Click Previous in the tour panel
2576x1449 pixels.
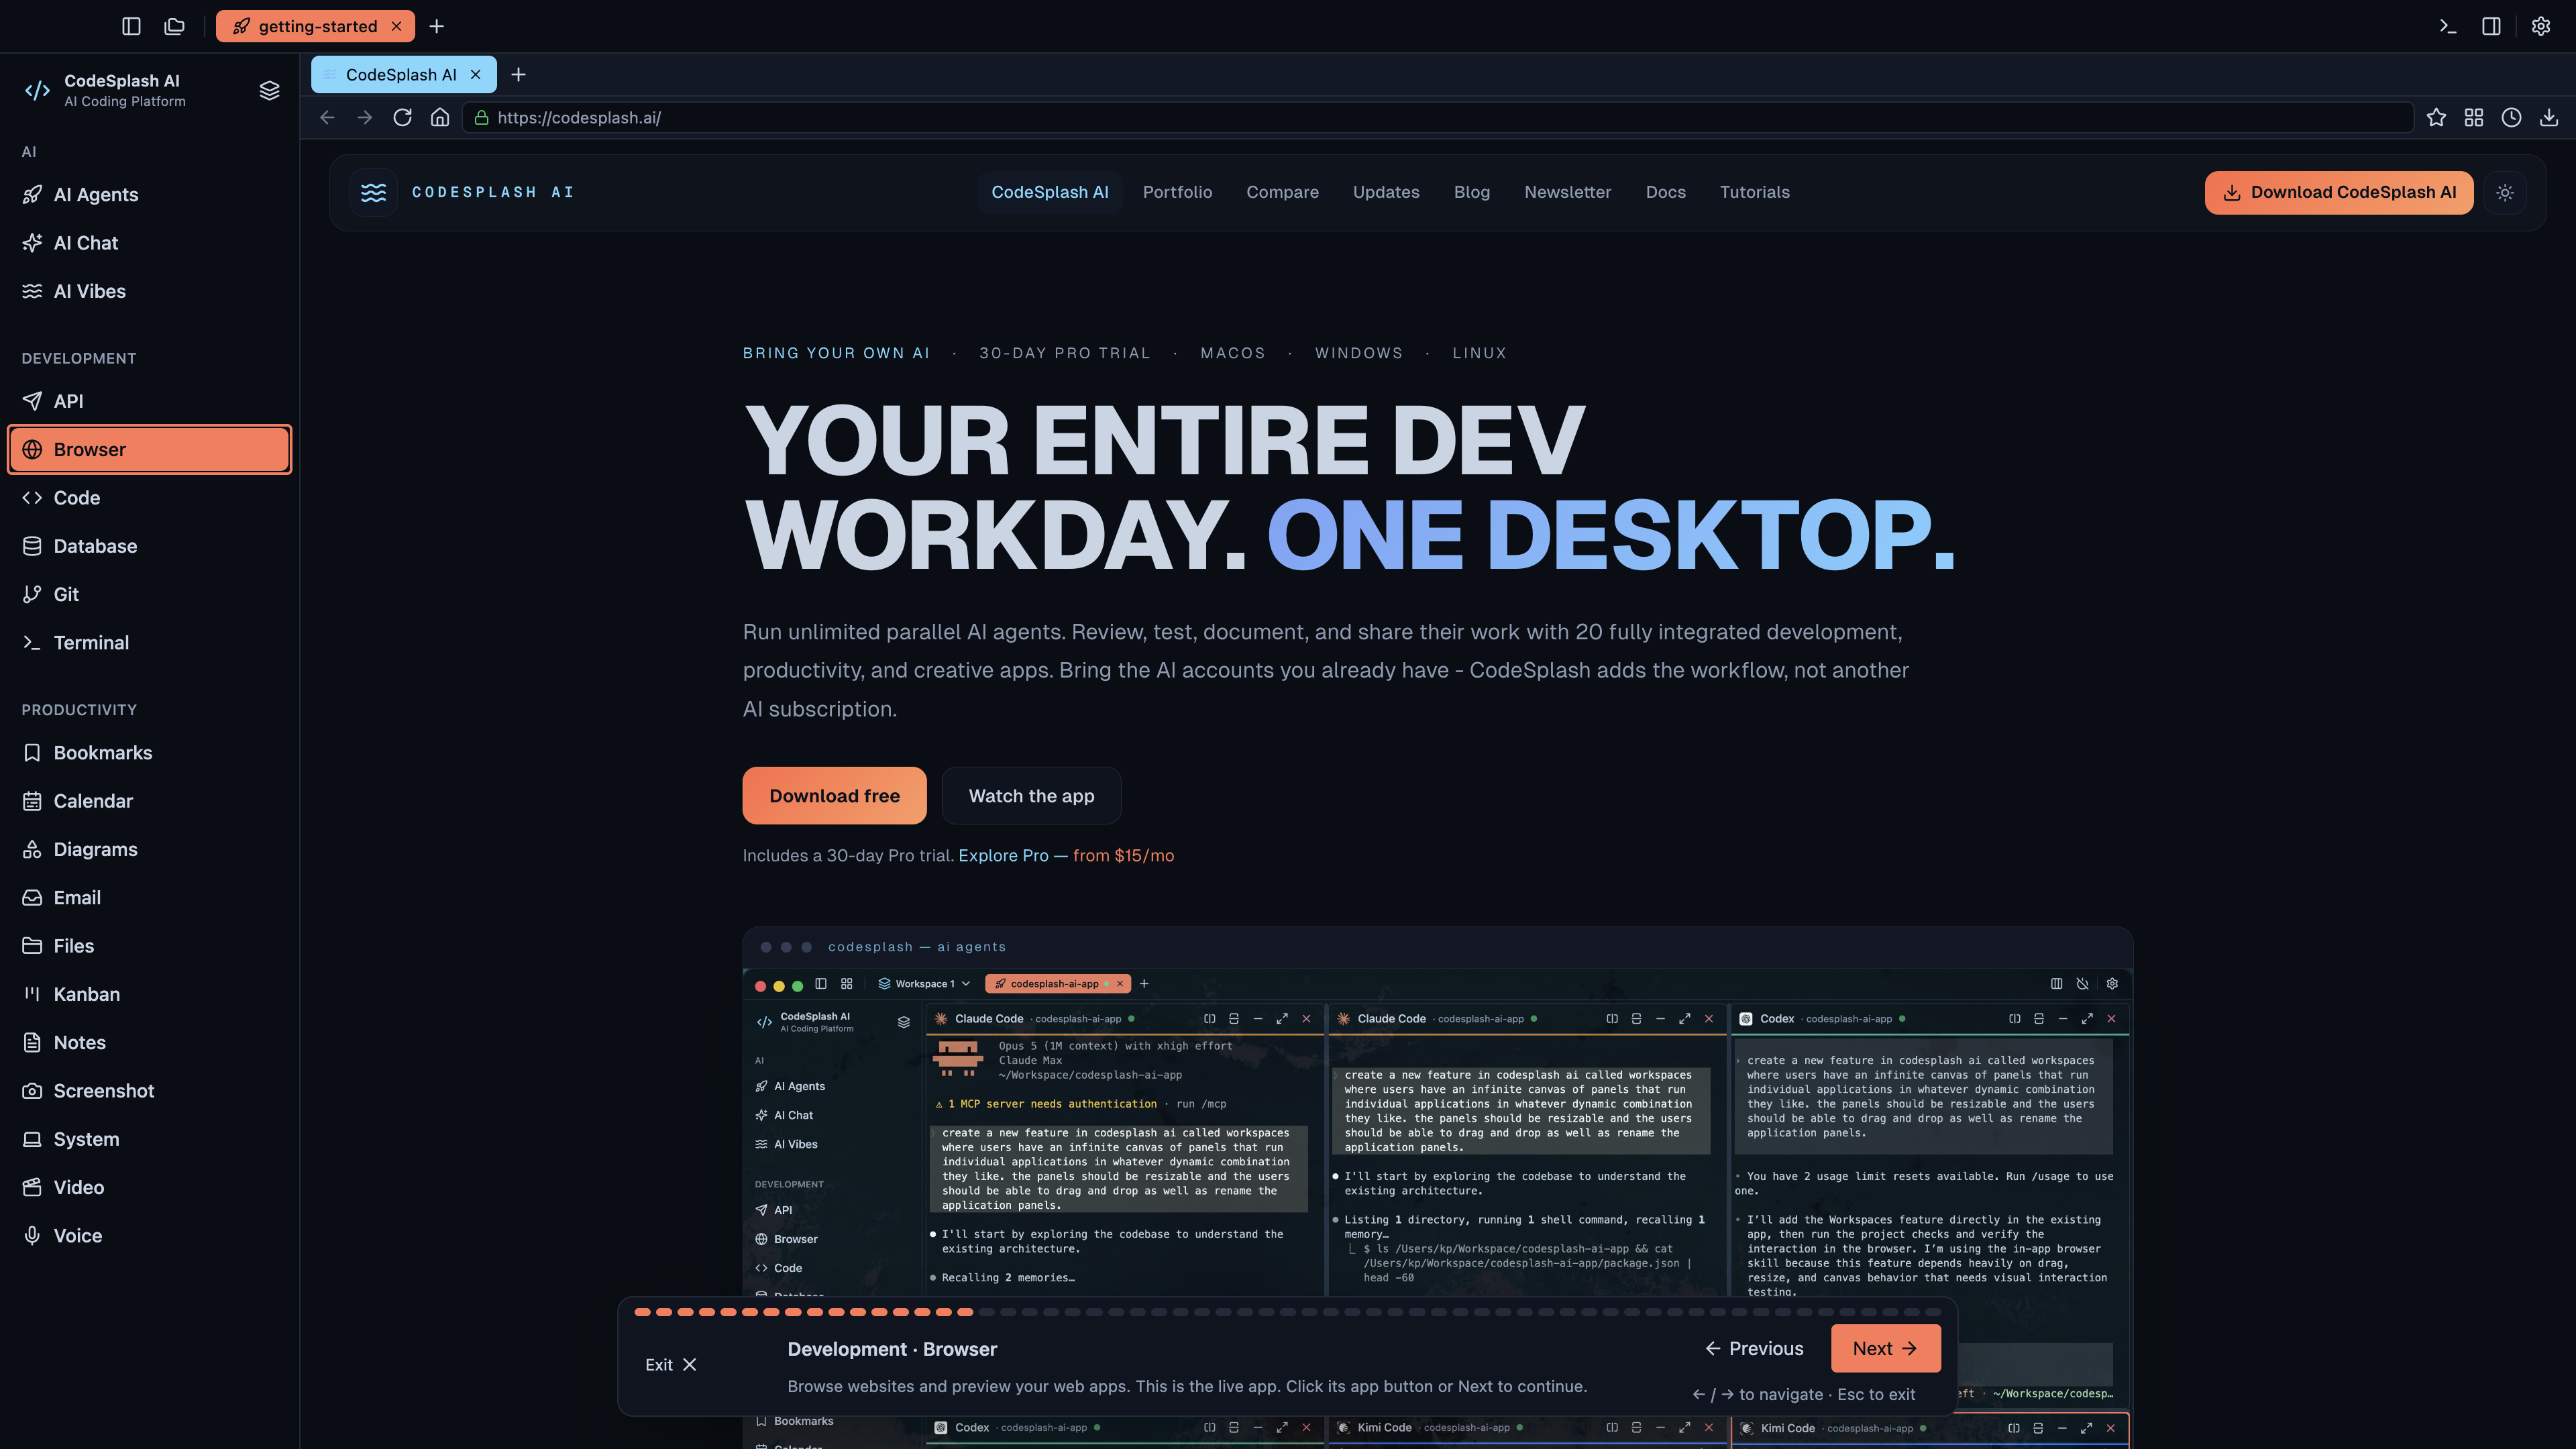(1754, 1348)
